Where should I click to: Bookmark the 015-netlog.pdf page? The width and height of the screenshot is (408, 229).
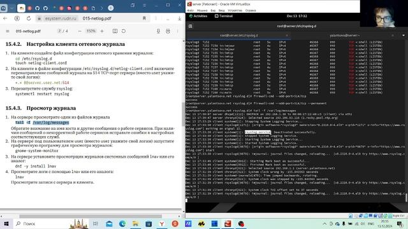[144, 18]
